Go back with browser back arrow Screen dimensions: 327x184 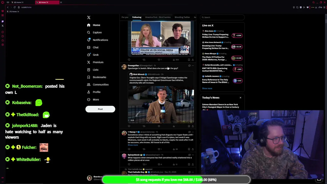point(8,7)
